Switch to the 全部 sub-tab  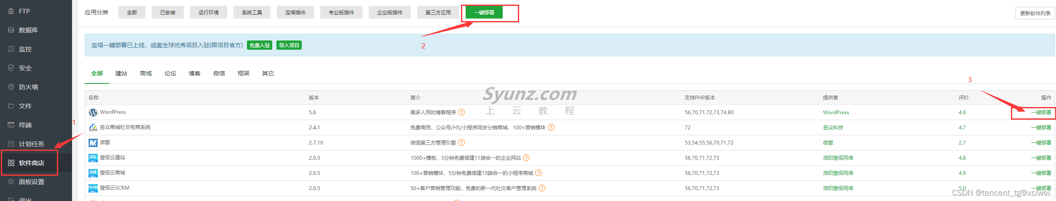click(97, 74)
